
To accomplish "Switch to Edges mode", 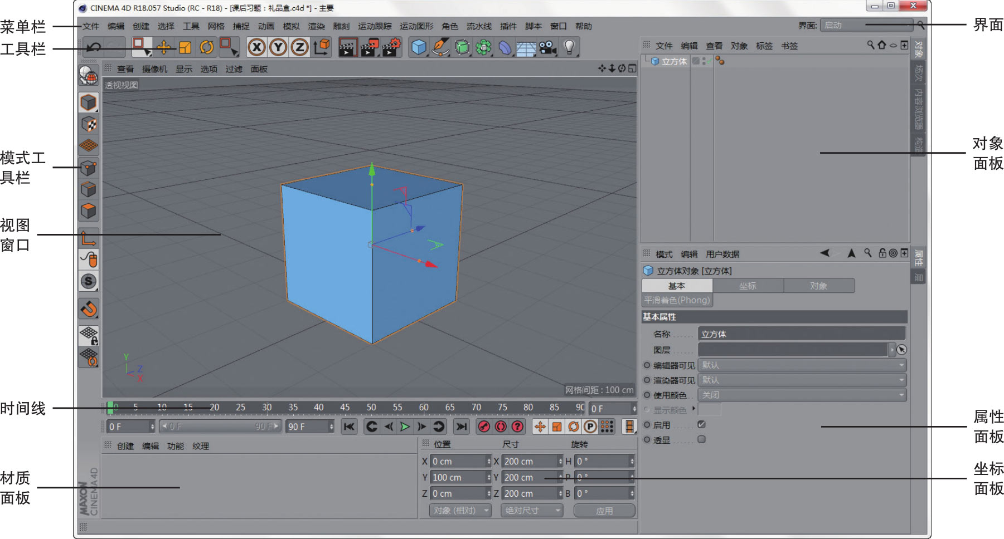I will (89, 189).
